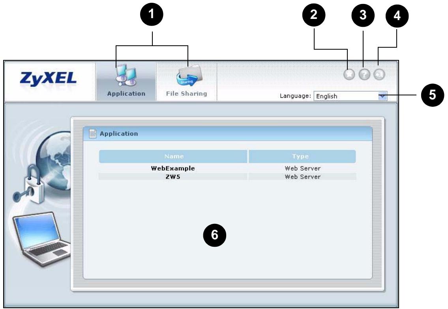This screenshot has width=448, height=309.
Task: Open the Application tab
Action: pos(126,82)
